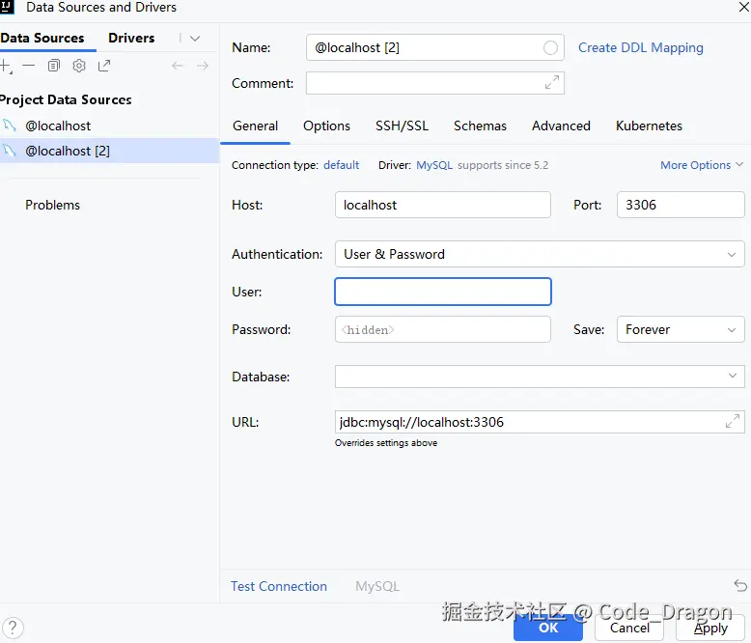Switch to the Drivers tab
The image size is (751, 643).
pyautogui.click(x=131, y=38)
